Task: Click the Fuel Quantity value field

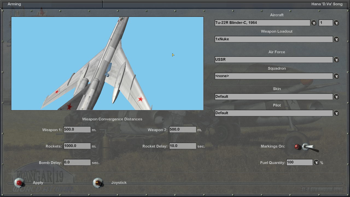Action: [x=299, y=162]
